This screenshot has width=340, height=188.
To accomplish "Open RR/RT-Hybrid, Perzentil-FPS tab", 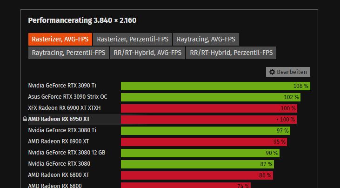I will click(231, 53).
